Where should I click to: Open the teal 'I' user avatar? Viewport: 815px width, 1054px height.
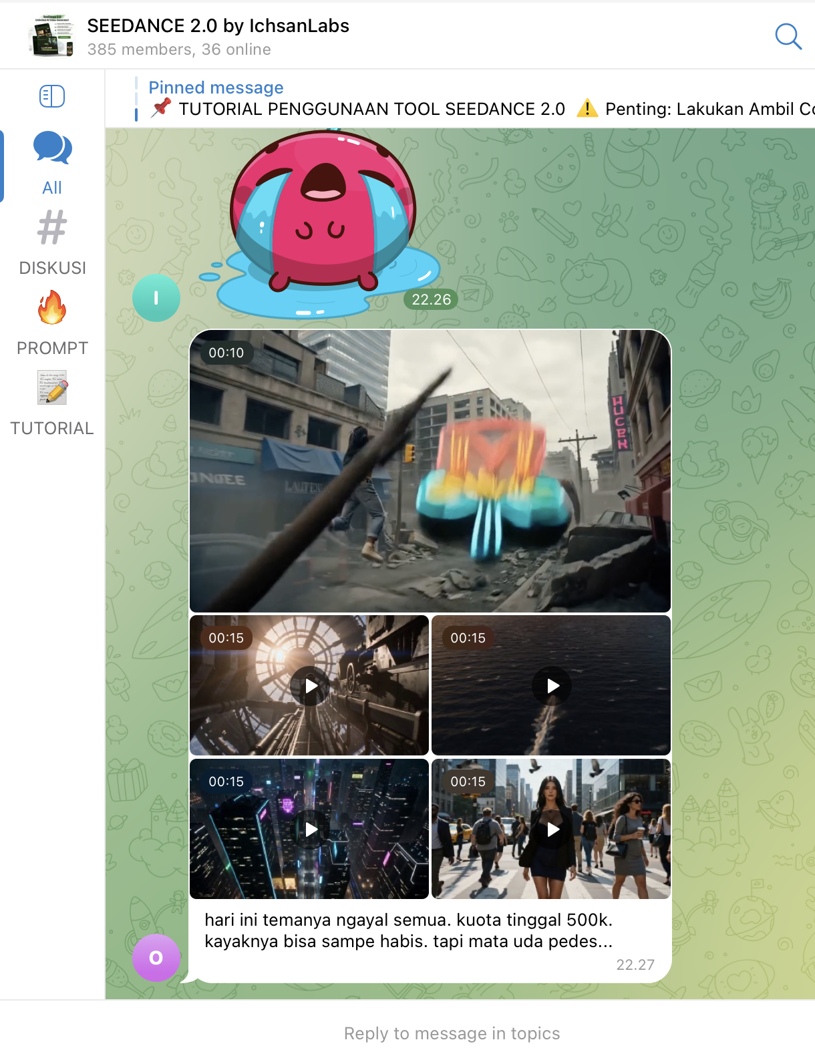156,298
